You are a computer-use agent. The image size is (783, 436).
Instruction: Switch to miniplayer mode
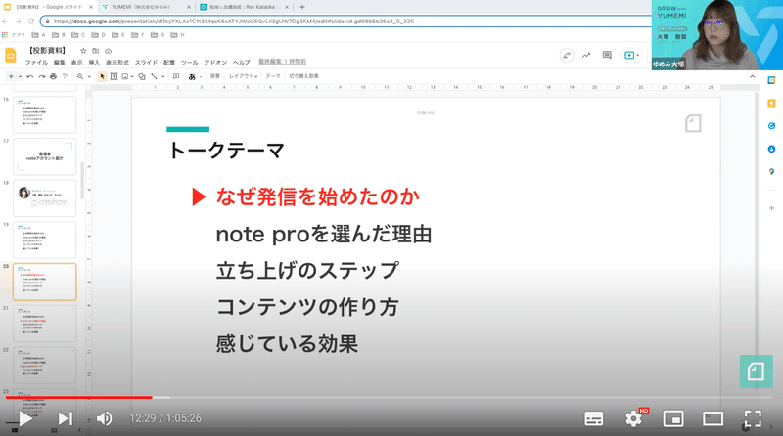[x=673, y=419]
